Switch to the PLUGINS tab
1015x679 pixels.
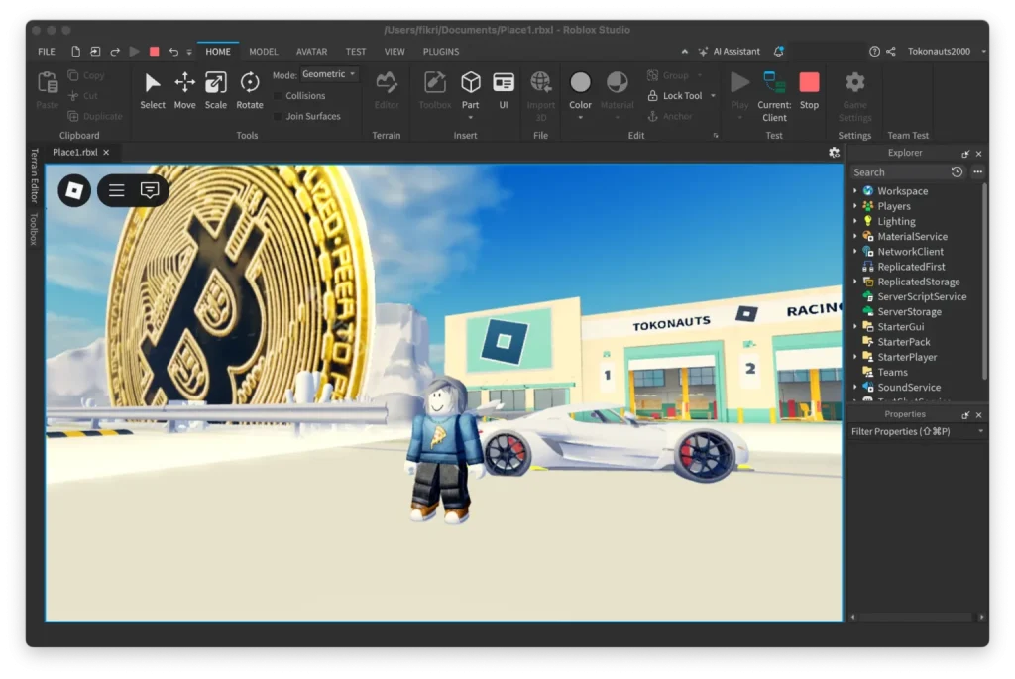coord(441,52)
